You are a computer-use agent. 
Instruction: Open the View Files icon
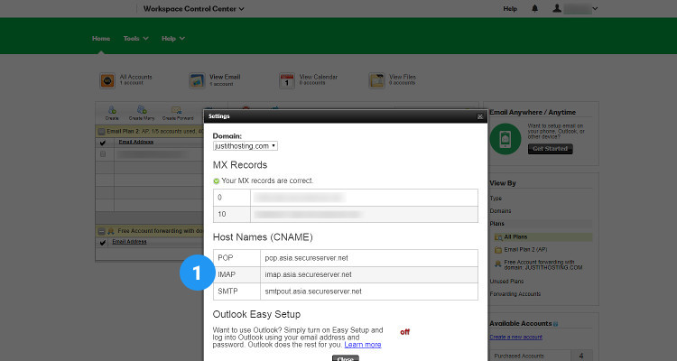pyautogui.click(x=376, y=80)
